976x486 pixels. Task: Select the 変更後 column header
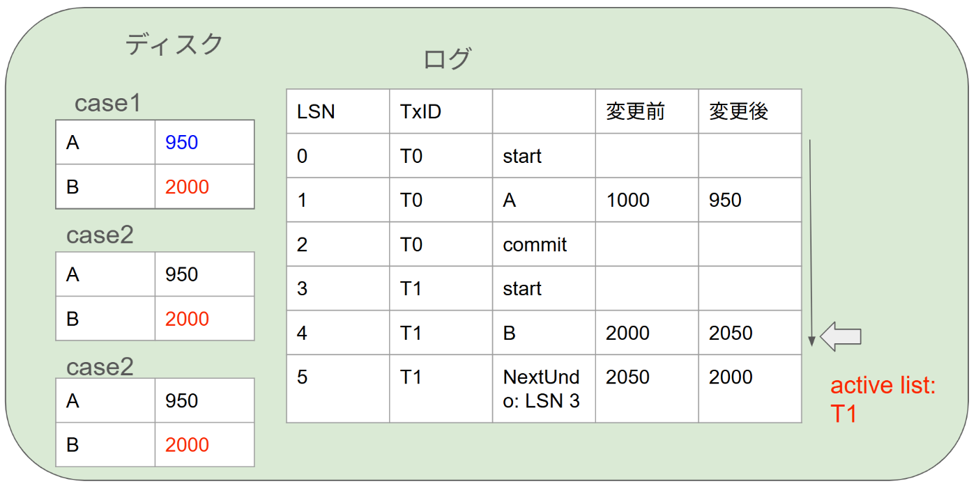738,111
